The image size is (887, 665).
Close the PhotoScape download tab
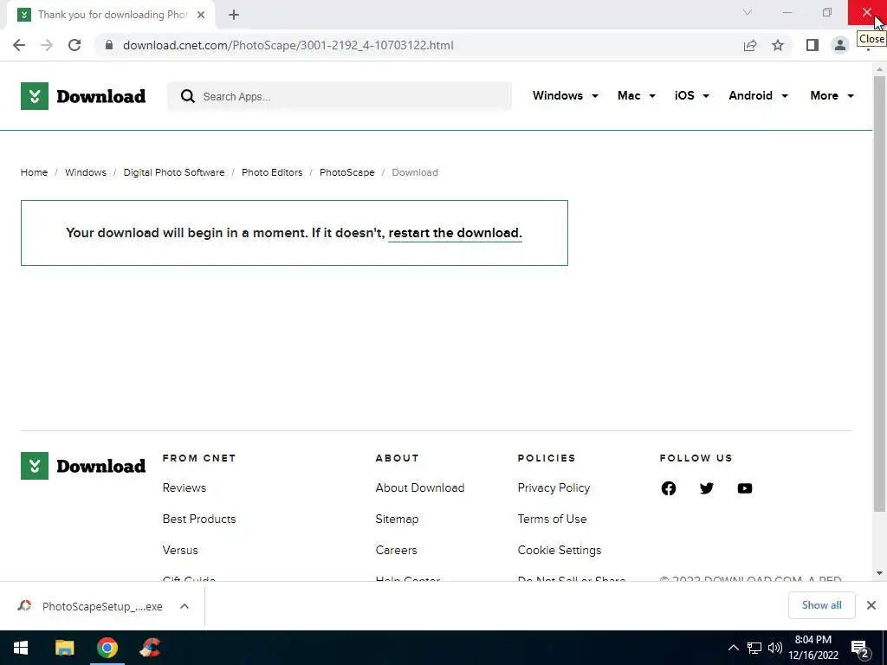(x=201, y=15)
